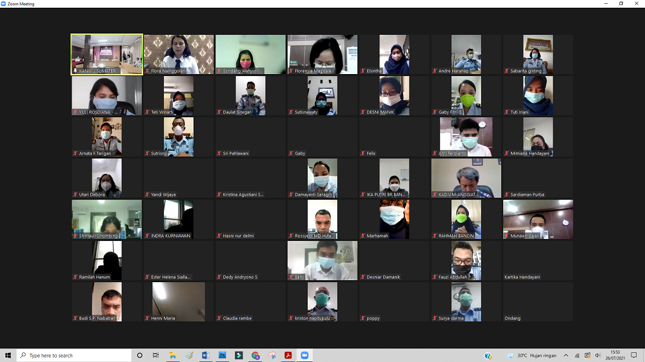
Task: Open File Explorer from the taskbar
Action: tap(173, 355)
